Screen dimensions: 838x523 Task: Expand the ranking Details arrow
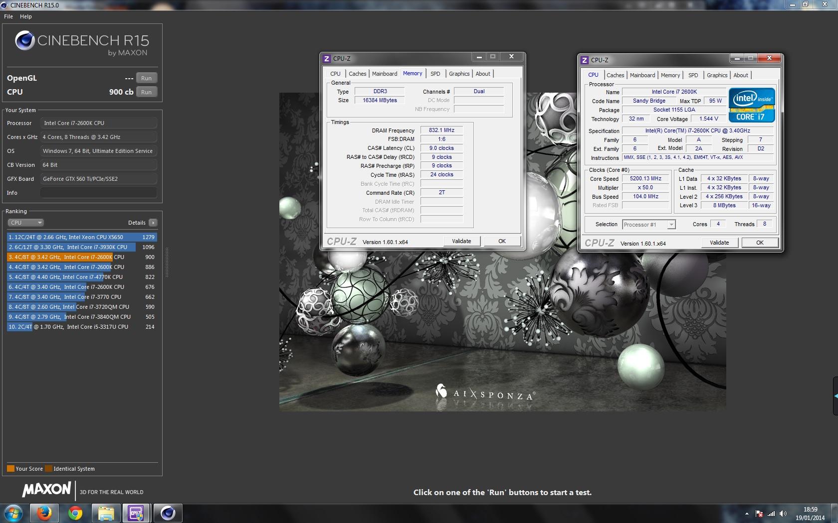click(x=153, y=223)
